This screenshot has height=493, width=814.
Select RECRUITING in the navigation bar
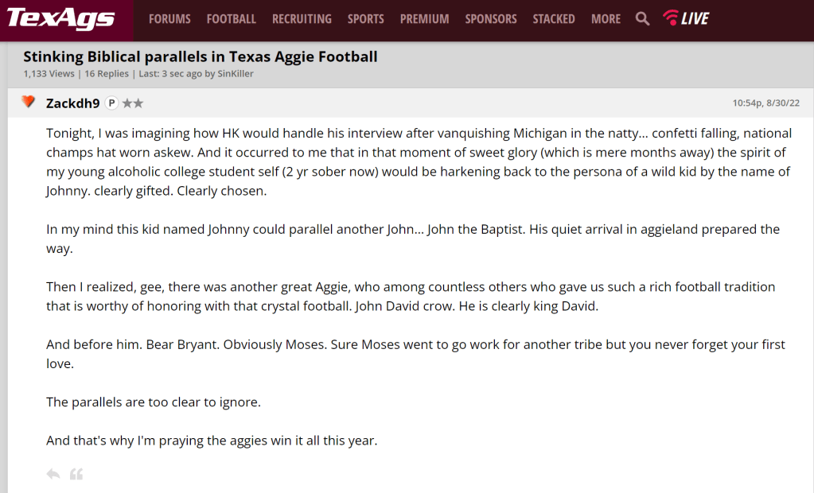click(302, 19)
